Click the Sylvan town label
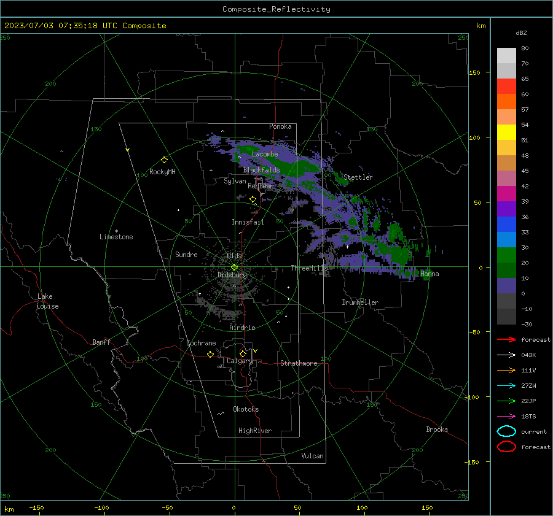The width and height of the screenshot is (553, 516). tap(235, 181)
